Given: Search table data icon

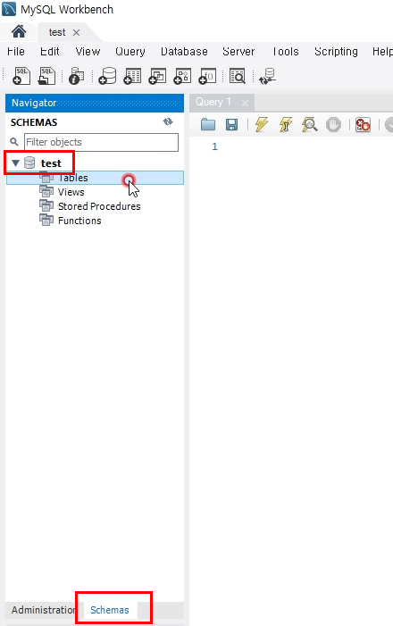Looking at the screenshot, I should 238,76.
